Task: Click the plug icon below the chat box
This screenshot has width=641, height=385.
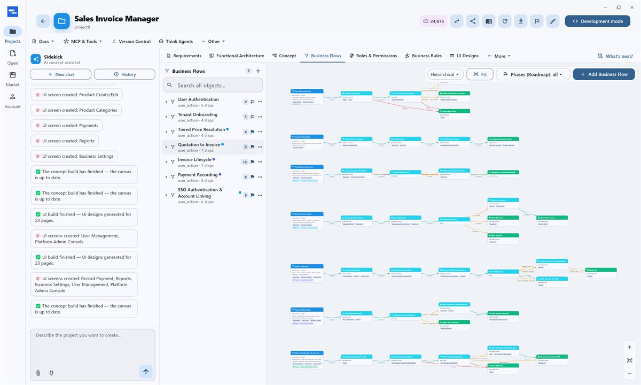Action: tap(51, 373)
